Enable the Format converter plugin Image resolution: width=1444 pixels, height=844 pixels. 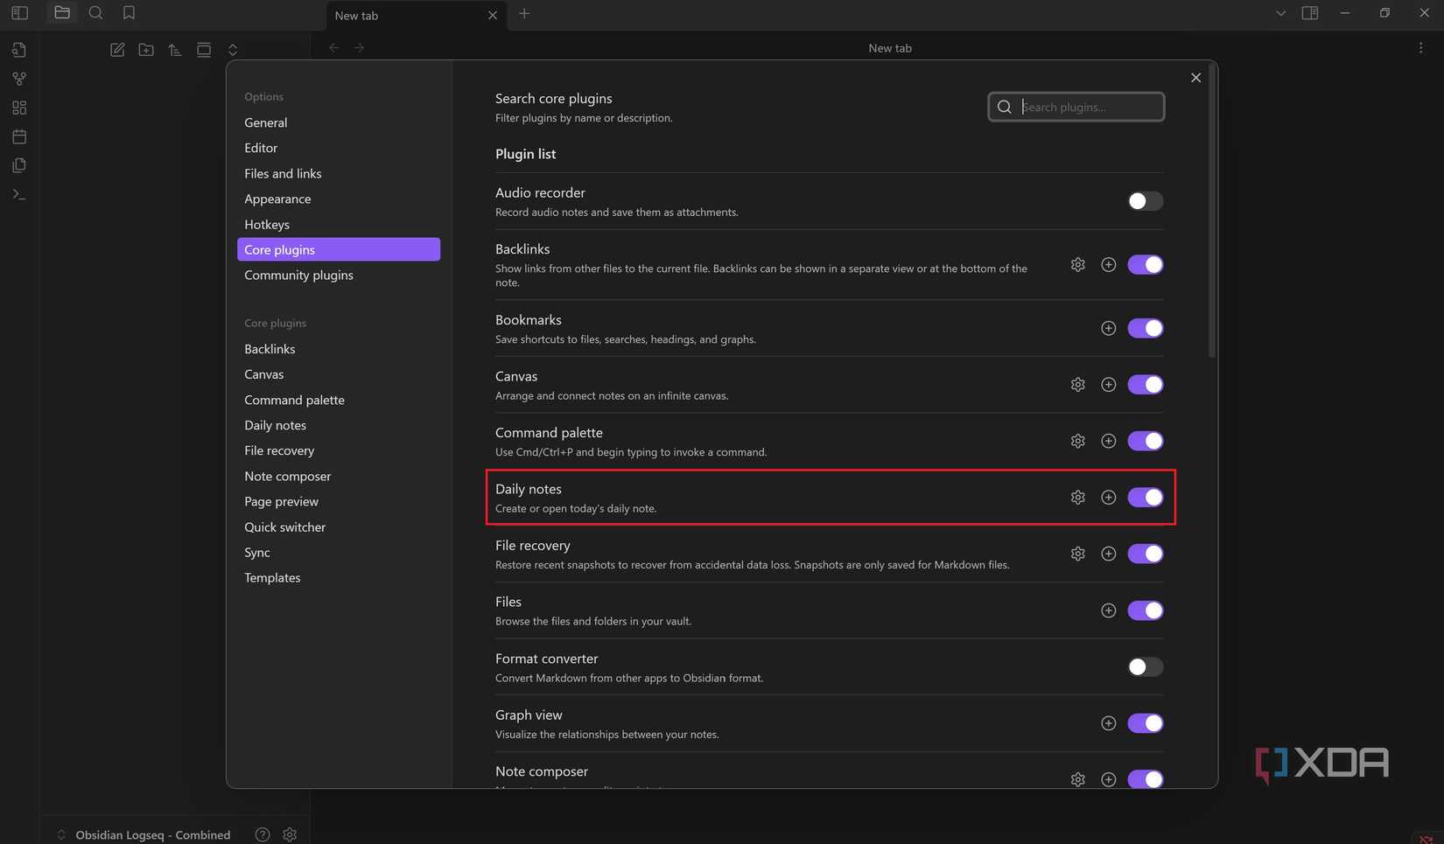point(1145,666)
